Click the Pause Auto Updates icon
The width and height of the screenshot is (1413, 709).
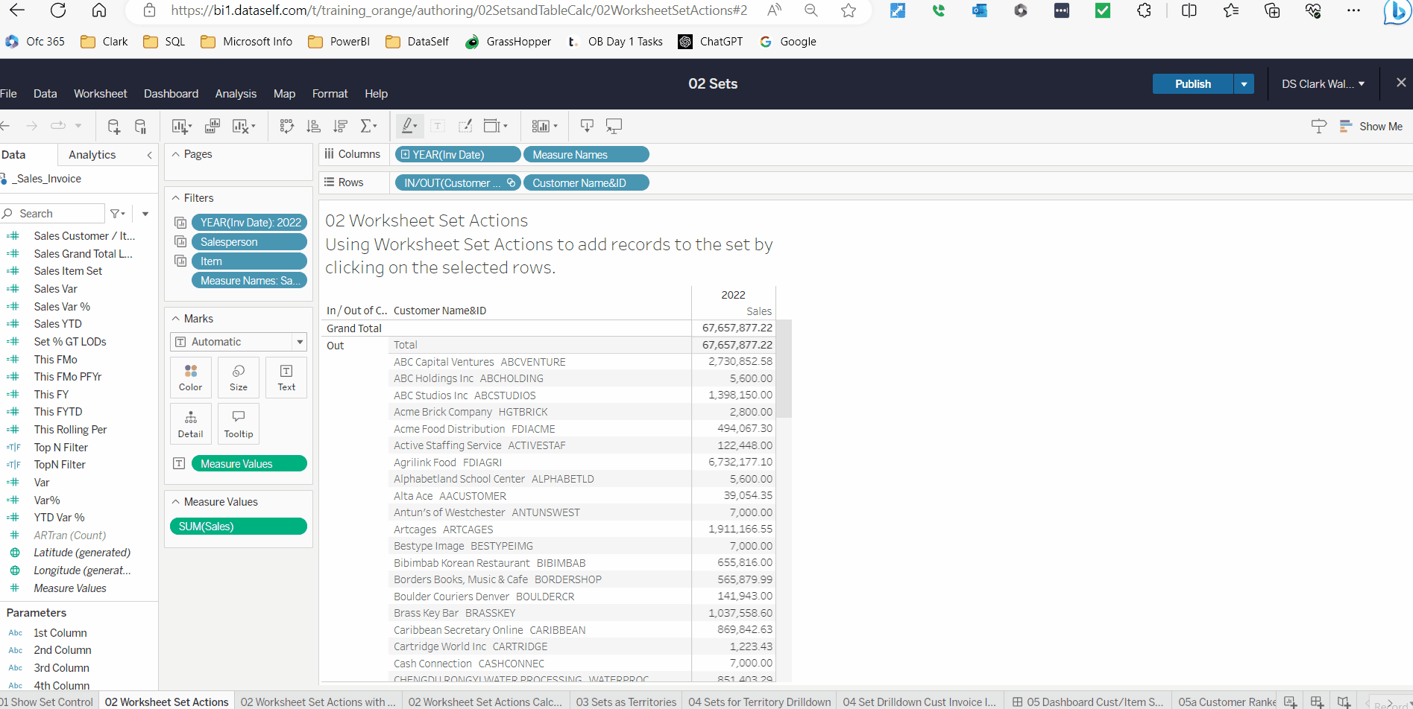click(x=140, y=127)
